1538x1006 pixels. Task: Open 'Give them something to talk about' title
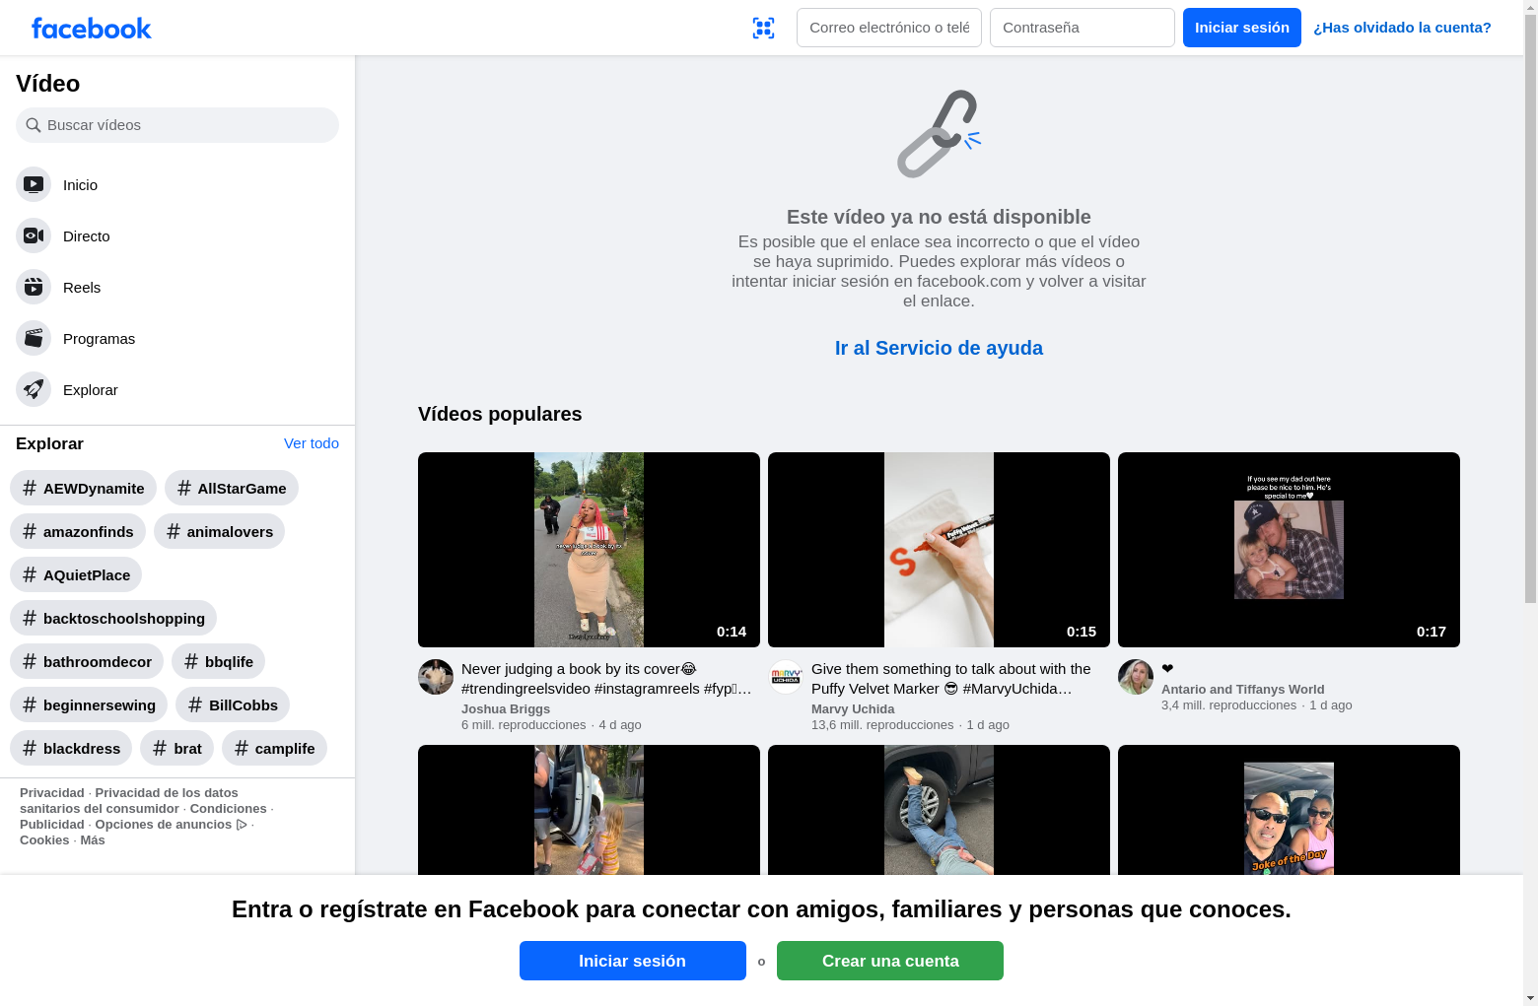coord(951,679)
